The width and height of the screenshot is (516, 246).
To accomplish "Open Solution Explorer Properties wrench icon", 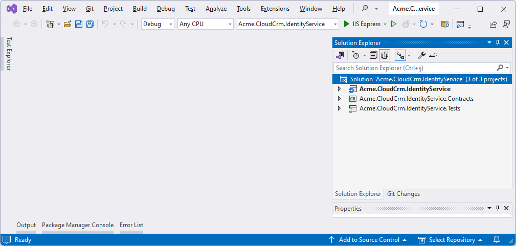I will coord(422,55).
